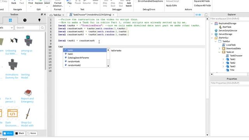249x140 pixels.
Task: Choose 'randomtask' autocomplete suggestion
Action: (85, 61)
